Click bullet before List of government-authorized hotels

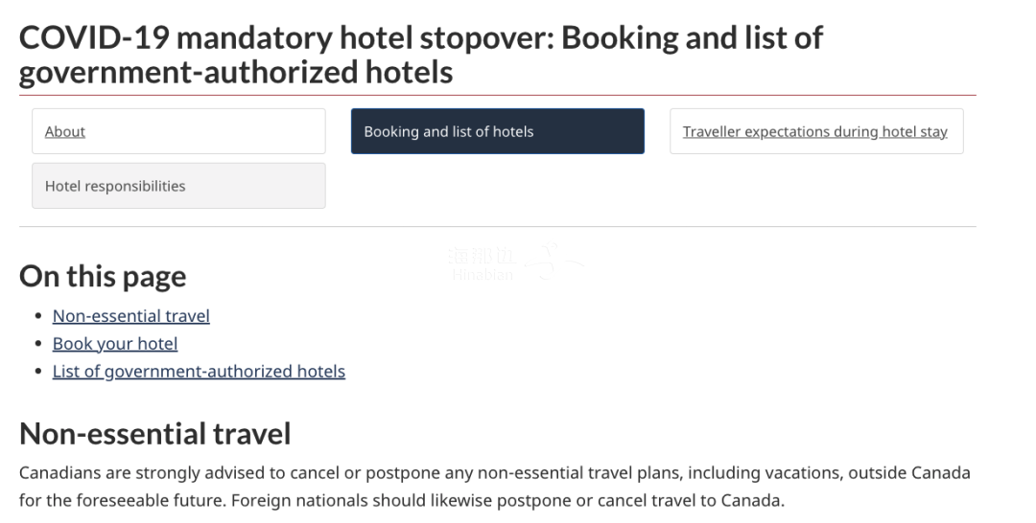tap(38, 372)
